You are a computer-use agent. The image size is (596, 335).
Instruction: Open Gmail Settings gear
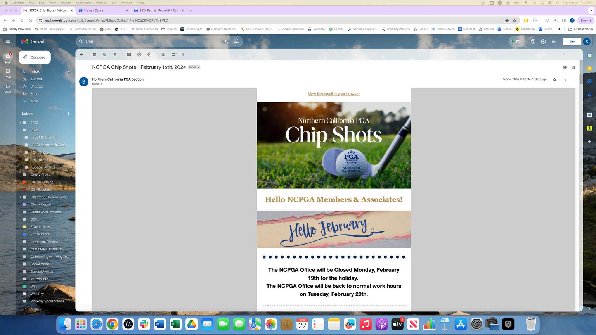pyautogui.click(x=543, y=41)
